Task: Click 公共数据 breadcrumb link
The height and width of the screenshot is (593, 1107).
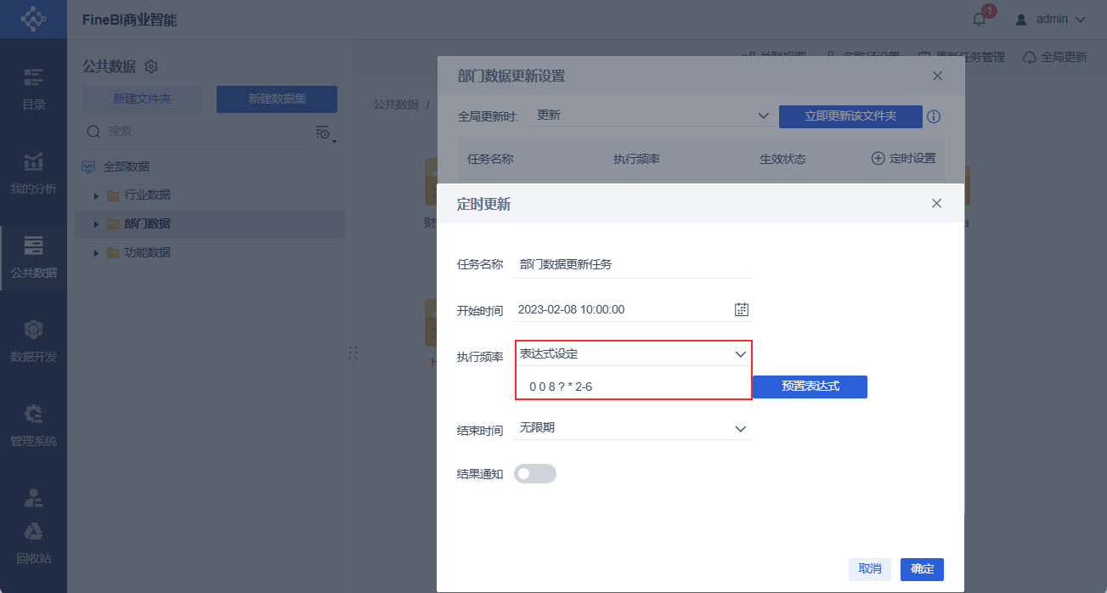Action: click(396, 104)
